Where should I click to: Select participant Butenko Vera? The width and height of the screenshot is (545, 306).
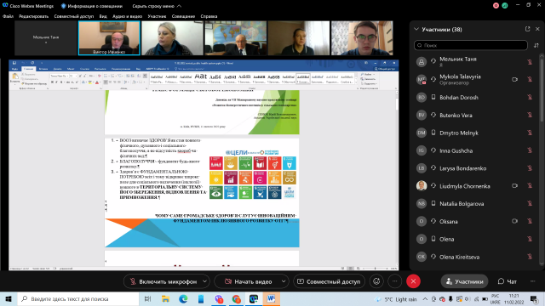(475, 115)
